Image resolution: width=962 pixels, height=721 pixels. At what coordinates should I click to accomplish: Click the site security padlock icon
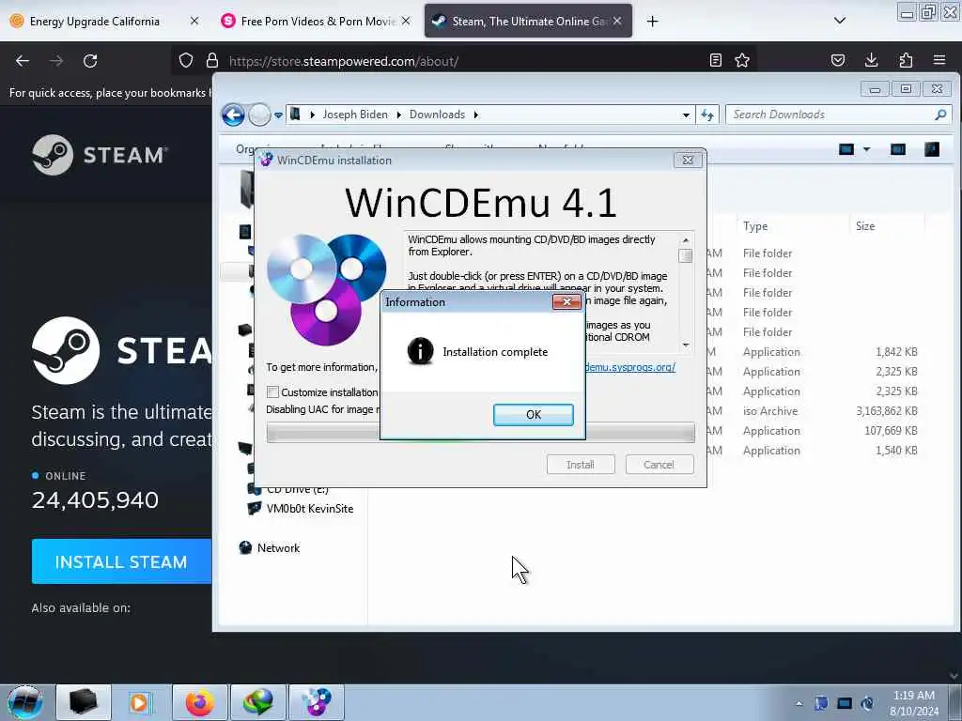point(212,61)
